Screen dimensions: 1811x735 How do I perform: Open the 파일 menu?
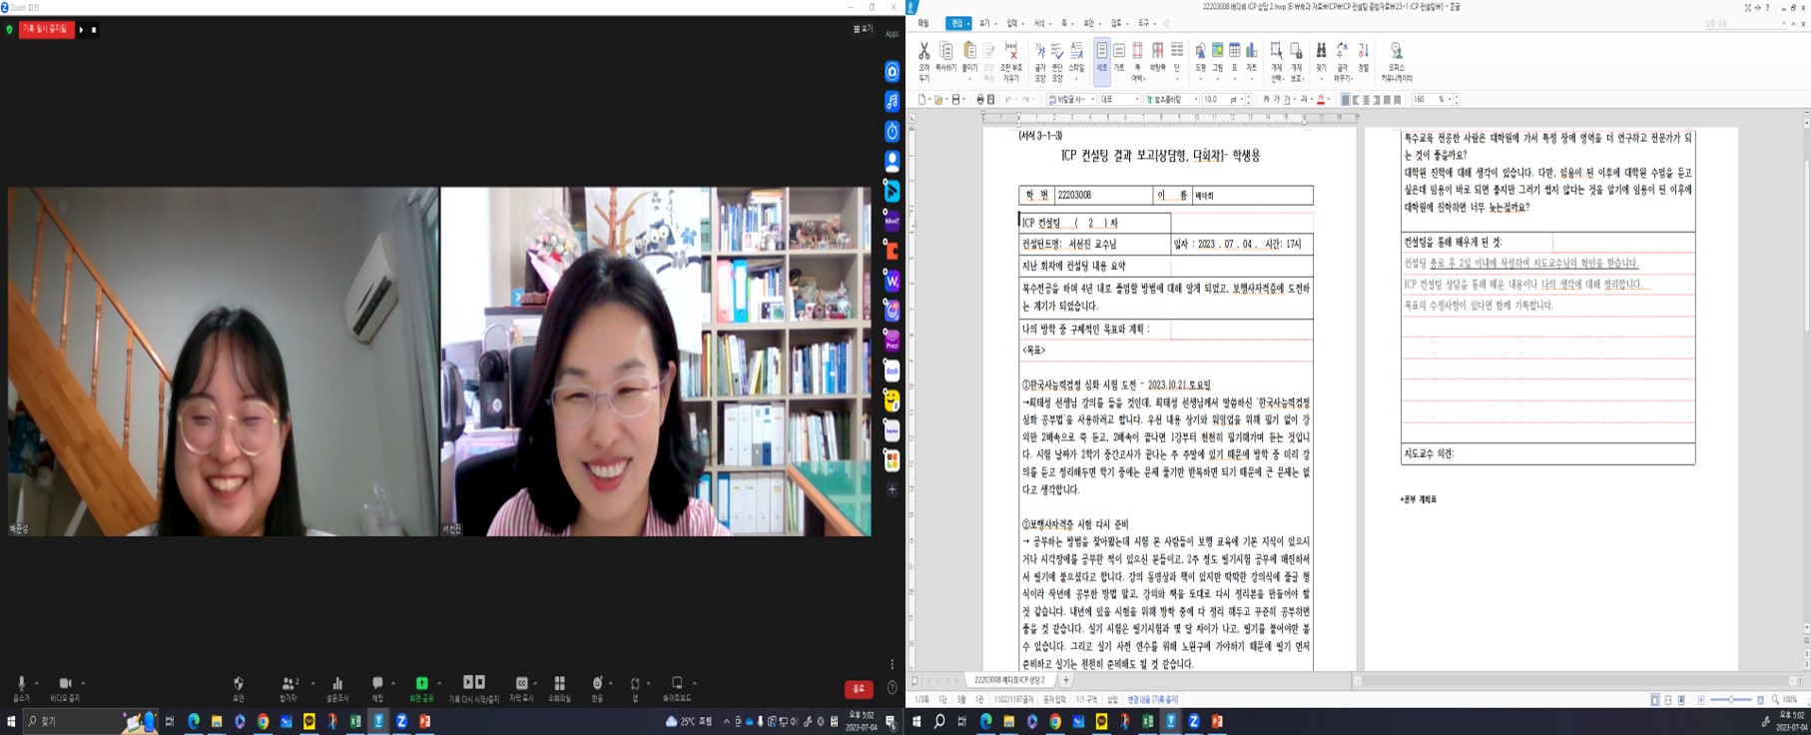(923, 23)
